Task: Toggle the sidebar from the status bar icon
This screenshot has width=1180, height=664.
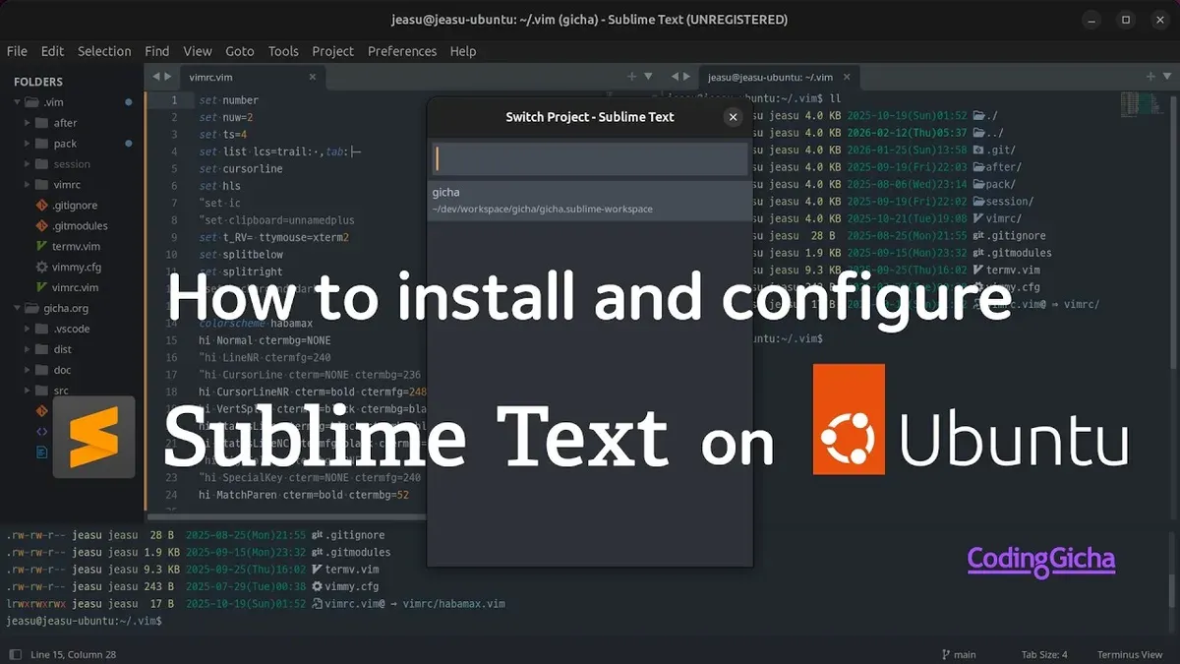Action: click(x=15, y=654)
